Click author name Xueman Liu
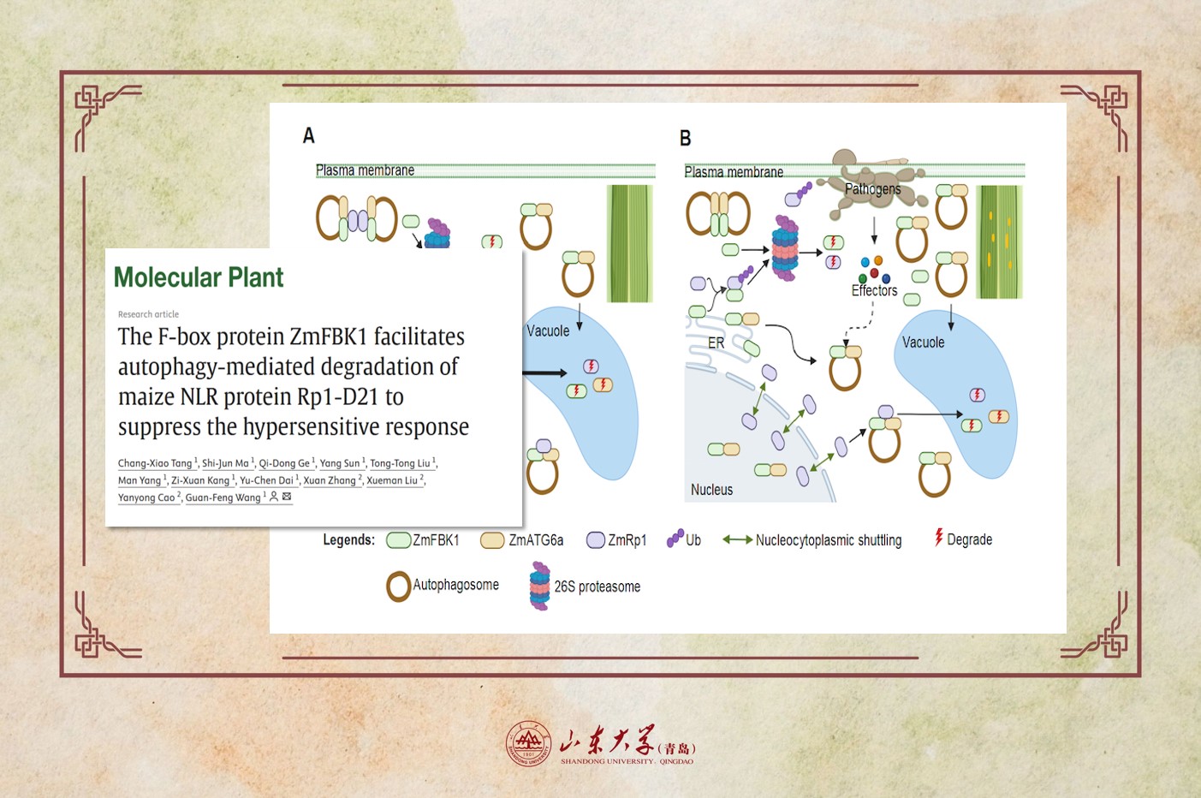Image resolution: width=1201 pixels, height=798 pixels. point(392,480)
